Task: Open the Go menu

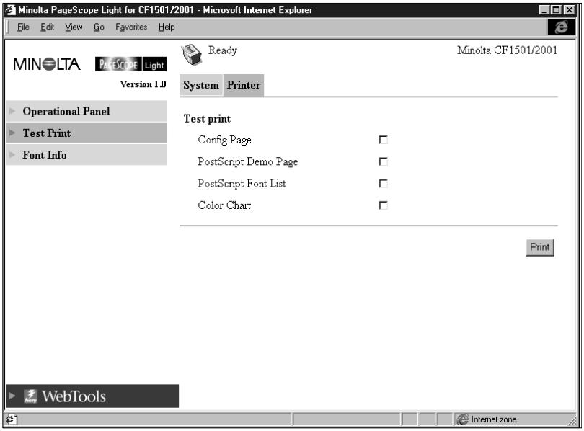Action: [99, 27]
